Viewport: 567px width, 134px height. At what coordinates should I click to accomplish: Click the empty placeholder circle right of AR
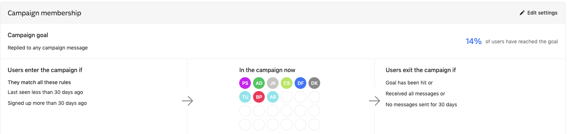click(287, 97)
